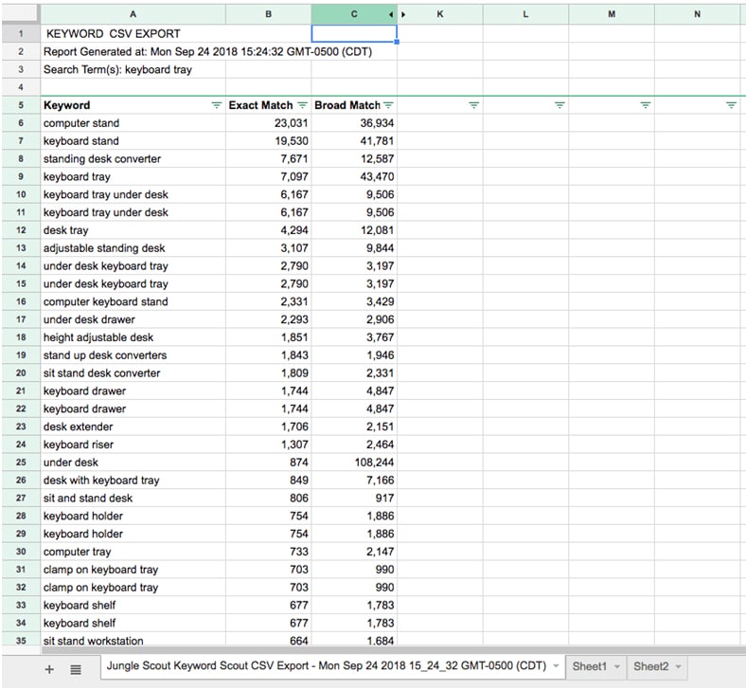Viewport: 746px width, 690px height.
Task: Click the right hidden-columns arrow in the column K header
Action: point(404,14)
